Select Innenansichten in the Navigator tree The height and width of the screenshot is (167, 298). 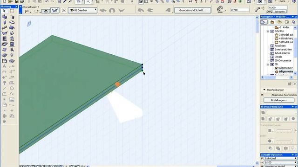point(283,50)
